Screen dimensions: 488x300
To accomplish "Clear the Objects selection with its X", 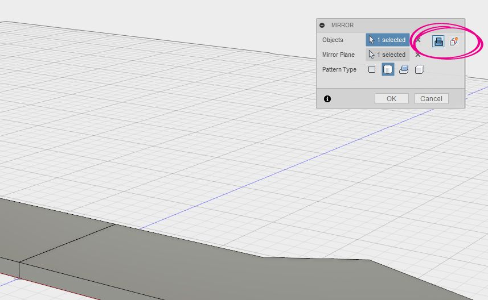I will click(x=418, y=40).
